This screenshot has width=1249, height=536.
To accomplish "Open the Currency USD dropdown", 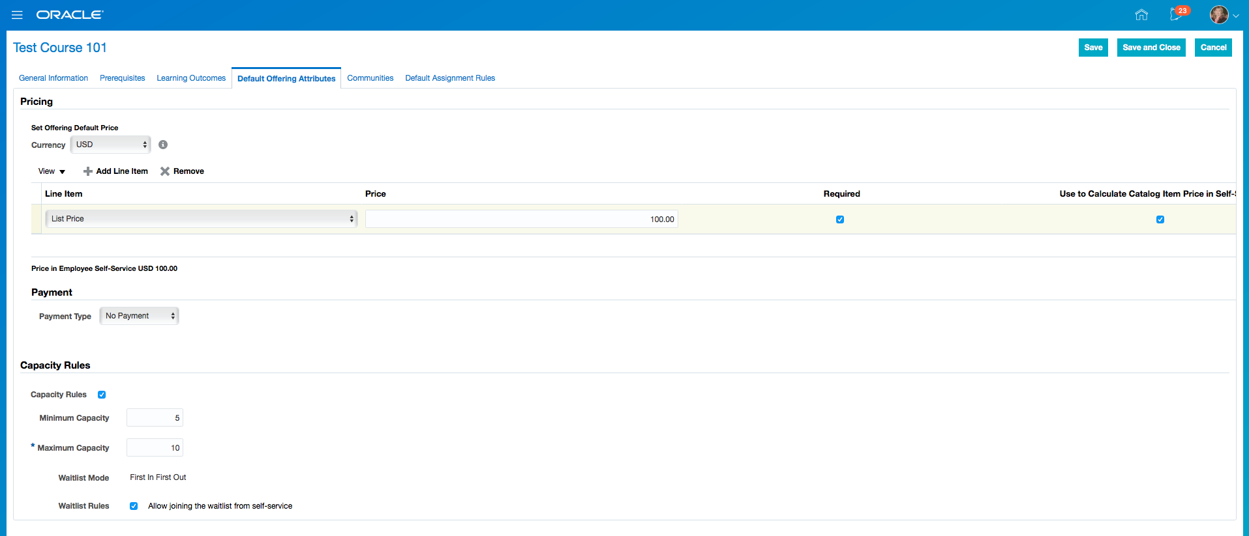I will pyautogui.click(x=111, y=145).
